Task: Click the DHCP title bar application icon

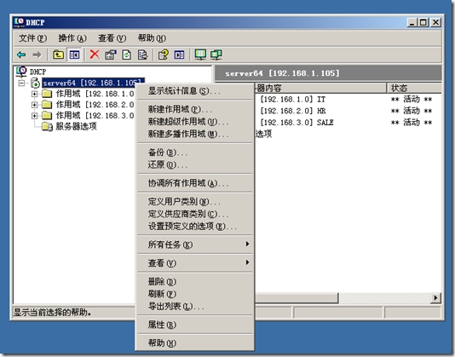Action: tap(20, 22)
